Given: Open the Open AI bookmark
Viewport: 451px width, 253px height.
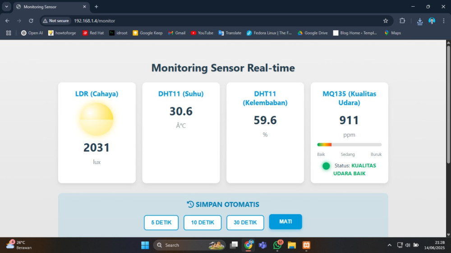Looking at the screenshot, I should [x=32, y=33].
